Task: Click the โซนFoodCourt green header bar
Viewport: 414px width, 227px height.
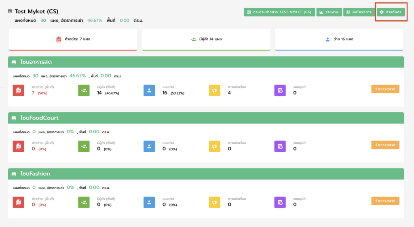Action: pyautogui.click(x=206, y=118)
